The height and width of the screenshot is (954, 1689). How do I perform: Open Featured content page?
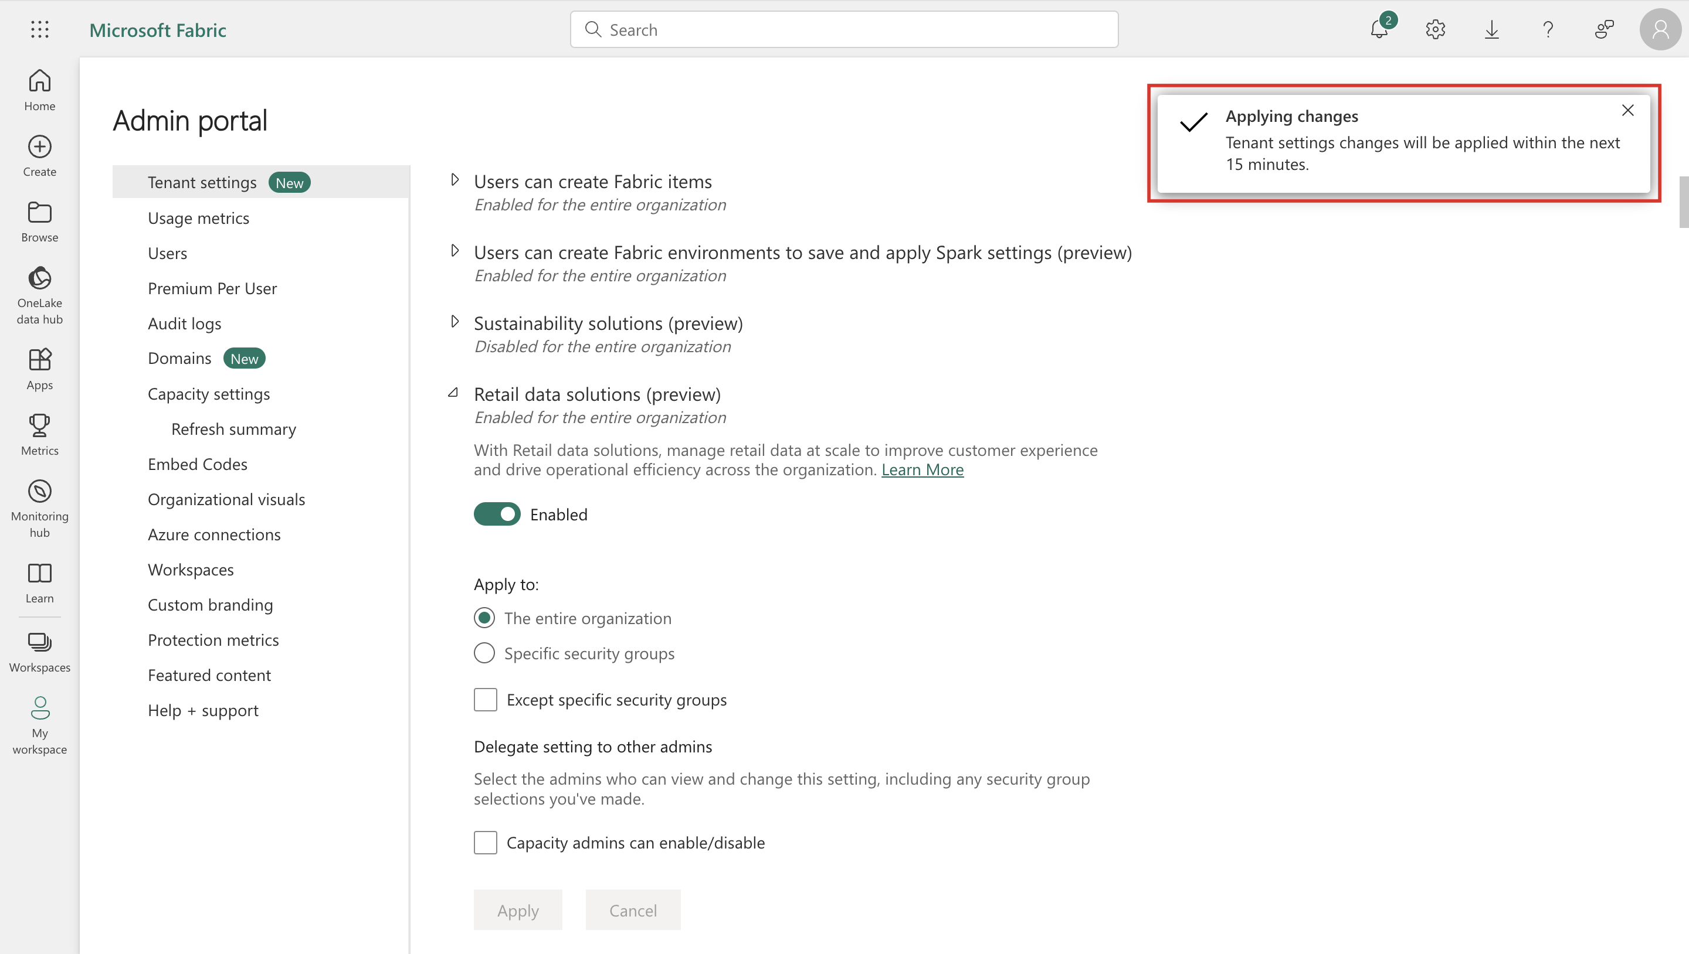(209, 676)
